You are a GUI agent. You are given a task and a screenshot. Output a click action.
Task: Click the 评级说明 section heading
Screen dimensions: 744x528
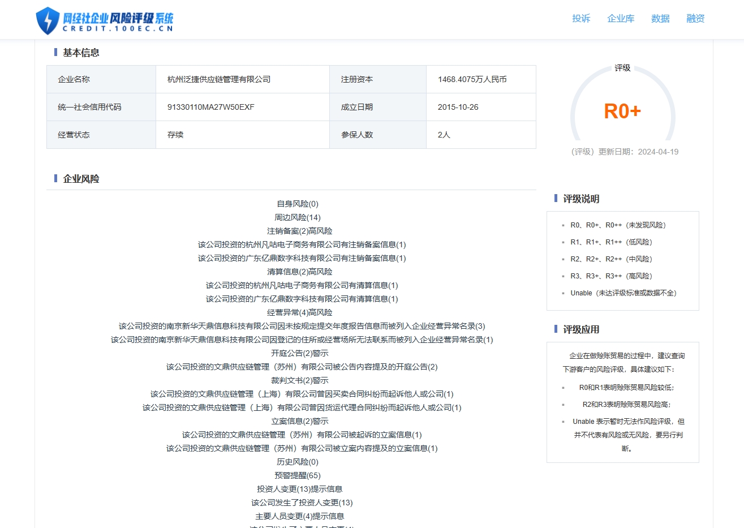[581, 199]
